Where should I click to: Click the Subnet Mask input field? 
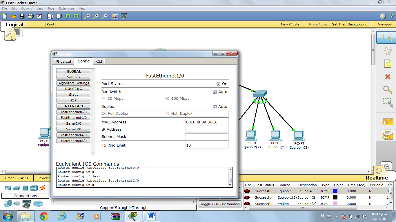click(207, 137)
